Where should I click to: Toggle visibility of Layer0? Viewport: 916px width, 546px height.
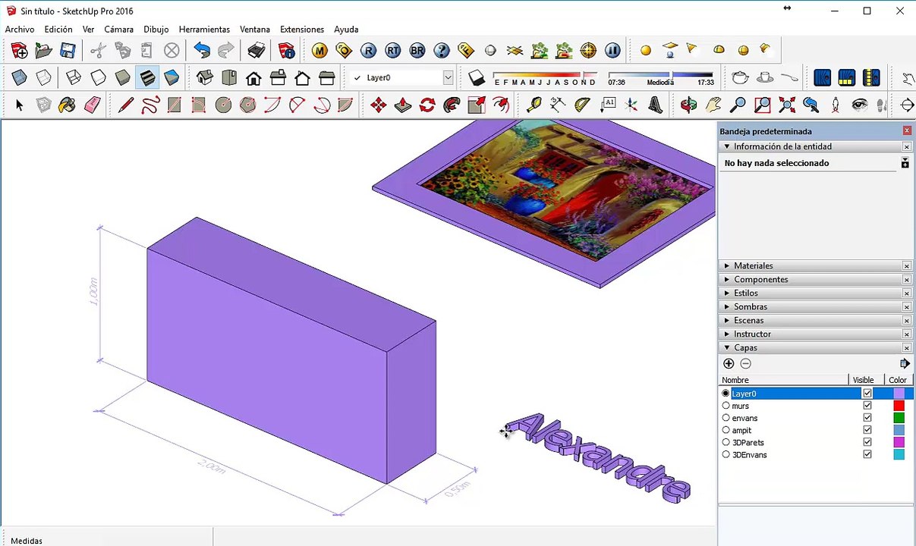pos(867,394)
